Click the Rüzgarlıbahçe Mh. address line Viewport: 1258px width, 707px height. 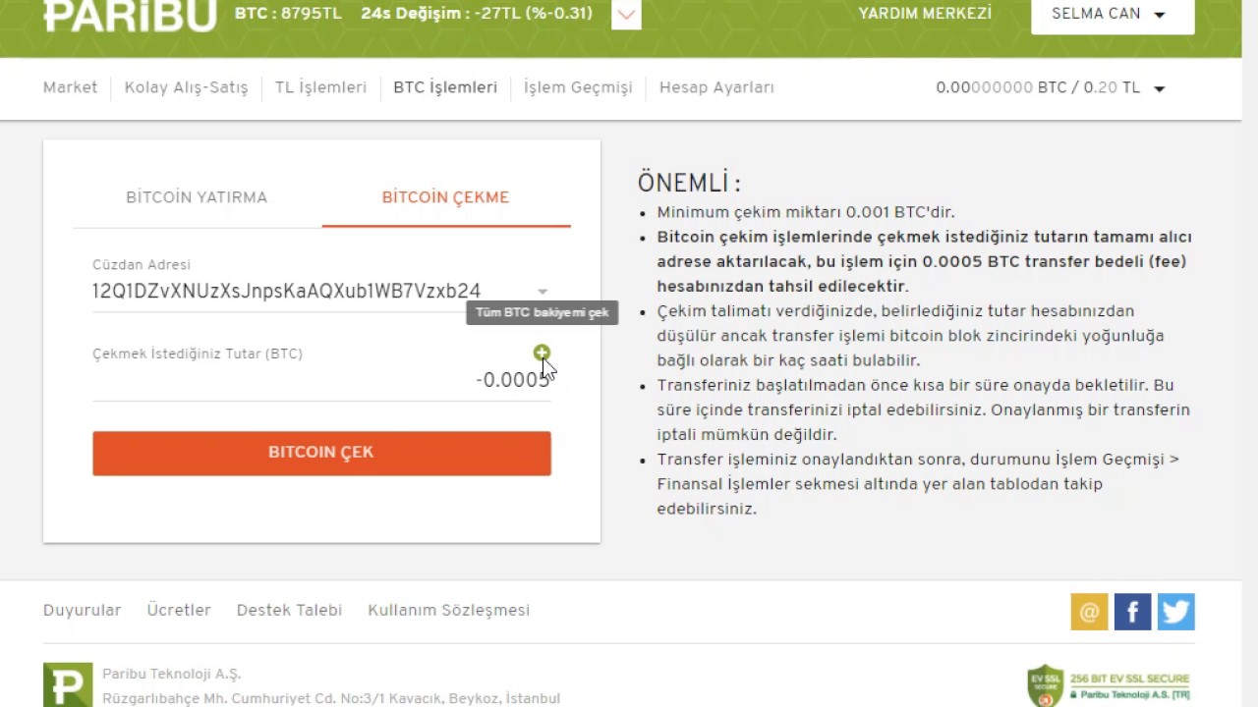tap(331, 698)
